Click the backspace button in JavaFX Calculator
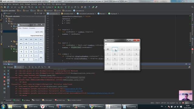This screenshot has width=194, height=109. 108,49
